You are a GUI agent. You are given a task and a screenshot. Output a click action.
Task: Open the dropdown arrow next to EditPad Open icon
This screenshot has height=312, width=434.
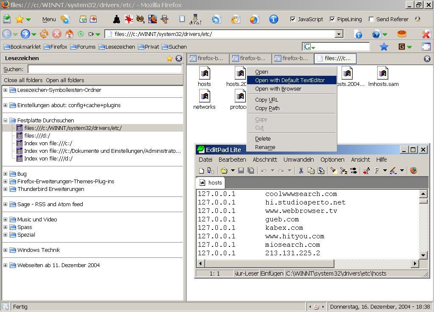[x=233, y=171]
